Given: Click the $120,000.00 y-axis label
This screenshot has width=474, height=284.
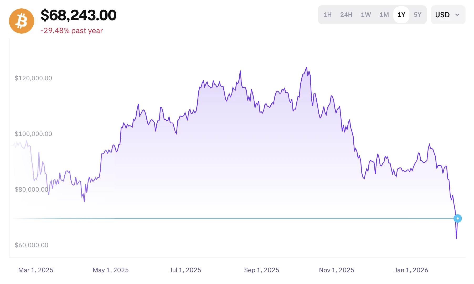Looking at the screenshot, I should point(33,78).
